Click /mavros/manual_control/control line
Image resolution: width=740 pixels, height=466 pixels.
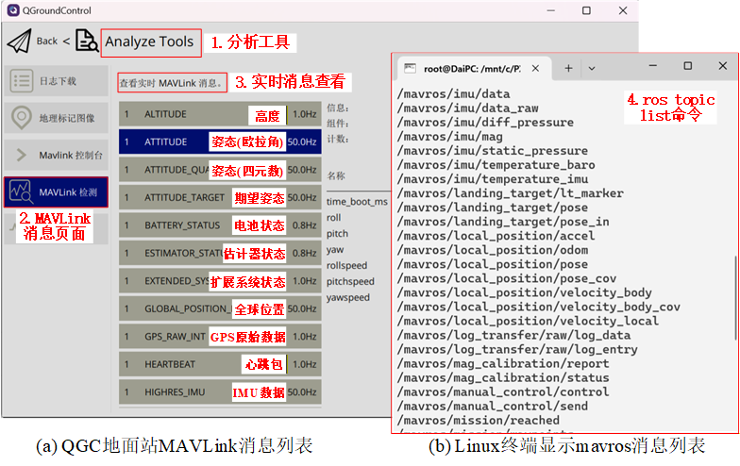point(503,391)
